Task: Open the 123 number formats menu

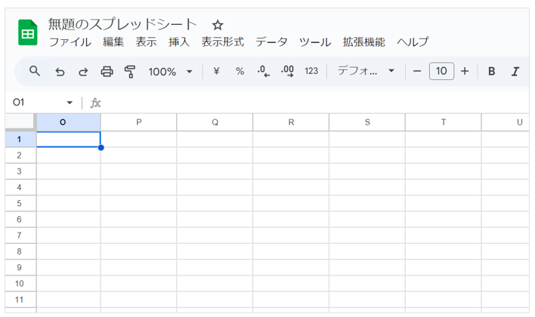Action: [x=311, y=71]
